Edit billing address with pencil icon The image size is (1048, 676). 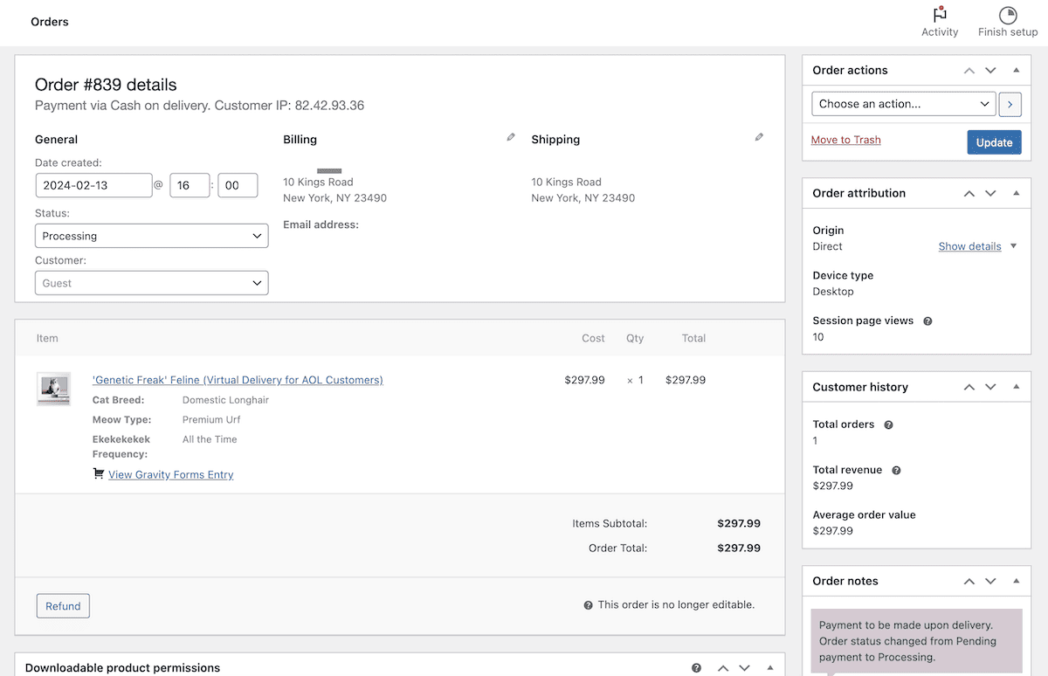pyautogui.click(x=511, y=137)
